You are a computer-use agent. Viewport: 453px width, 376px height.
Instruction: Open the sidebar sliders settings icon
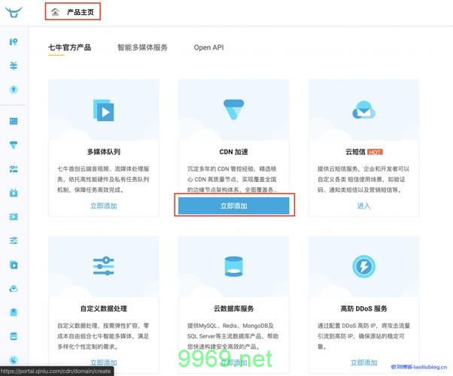tap(14, 241)
